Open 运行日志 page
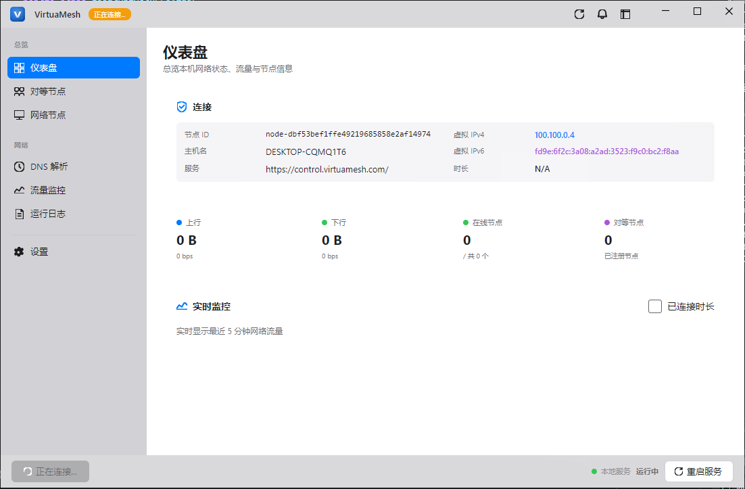Viewport: 745px width, 489px height. point(74,214)
